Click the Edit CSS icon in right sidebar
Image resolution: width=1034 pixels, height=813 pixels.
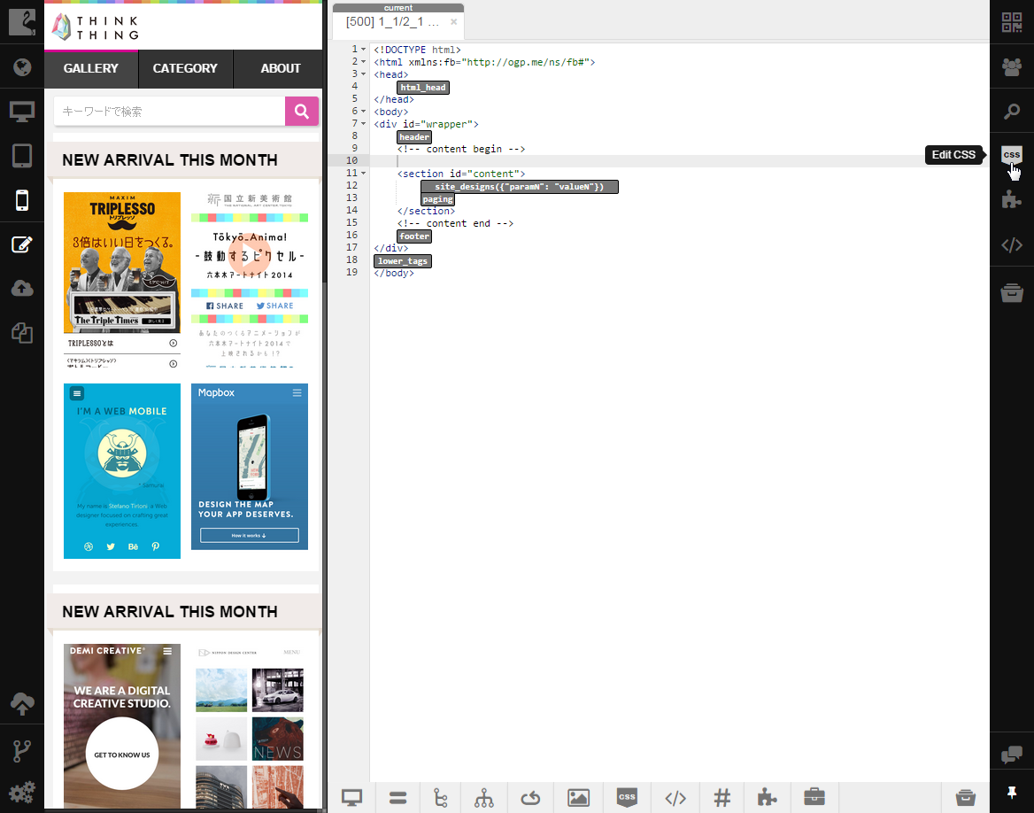click(1012, 155)
